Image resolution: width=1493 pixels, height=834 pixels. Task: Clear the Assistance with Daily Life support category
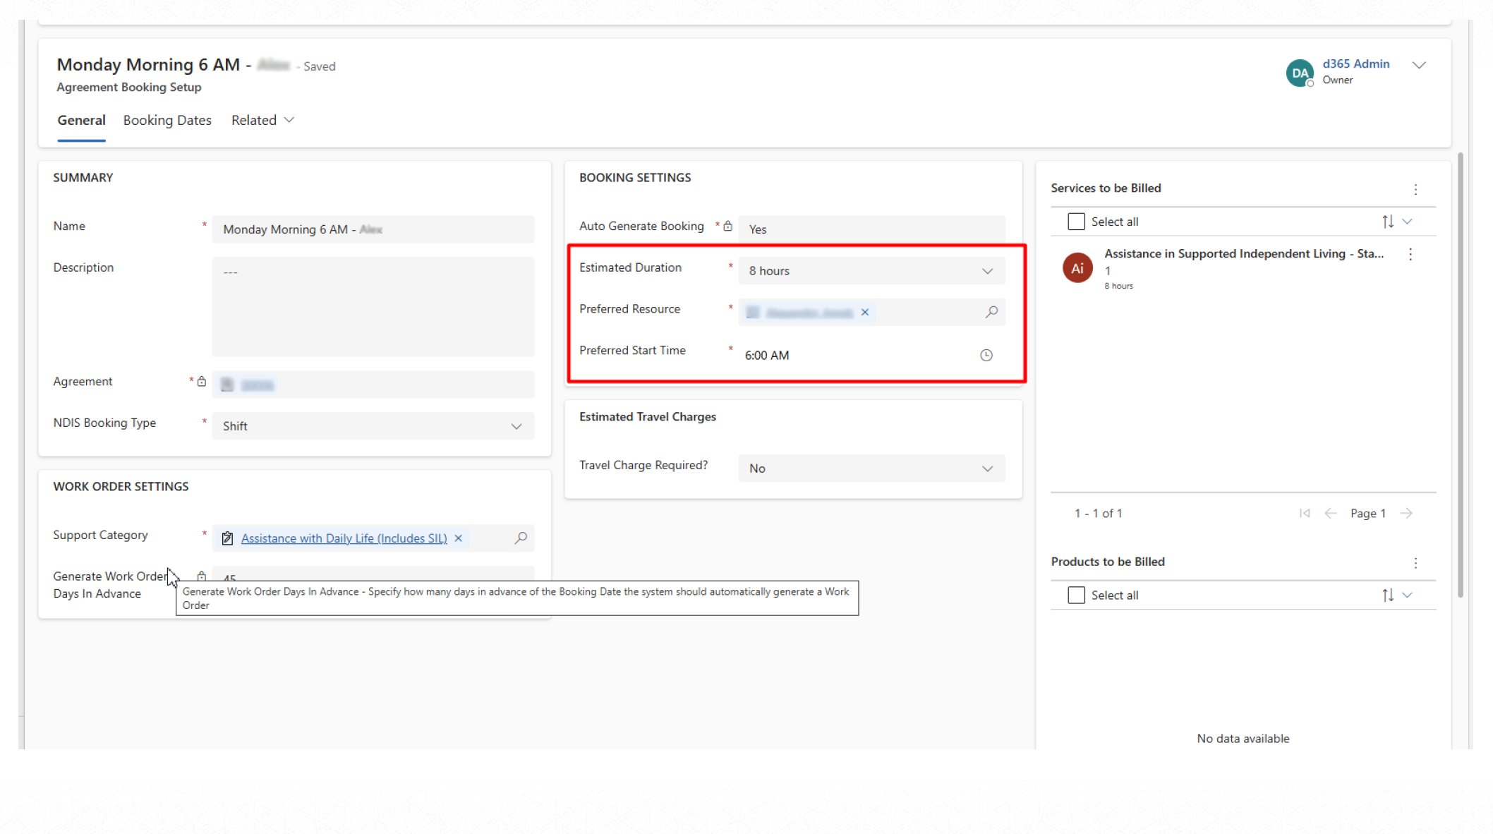pyautogui.click(x=458, y=538)
